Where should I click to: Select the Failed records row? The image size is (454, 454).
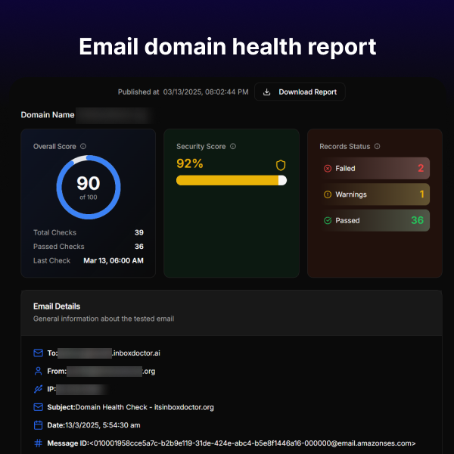pyautogui.click(x=375, y=168)
